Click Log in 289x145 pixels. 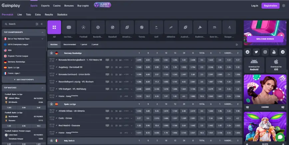pos(254,6)
